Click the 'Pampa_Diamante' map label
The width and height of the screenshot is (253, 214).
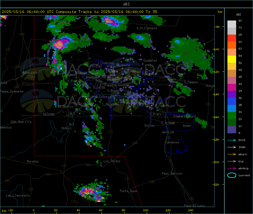pyautogui.click(x=12, y=91)
